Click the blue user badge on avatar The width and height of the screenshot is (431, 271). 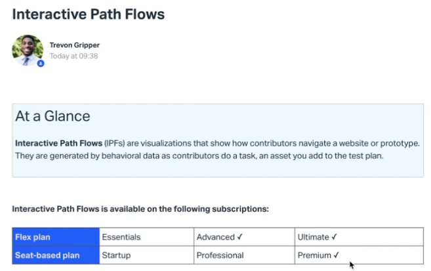coord(41,64)
